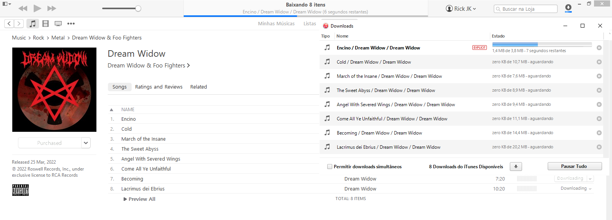This screenshot has width=612, height=220.
Task: Click the EXPLICIT badge on Encino download
Action: point(479,48)
